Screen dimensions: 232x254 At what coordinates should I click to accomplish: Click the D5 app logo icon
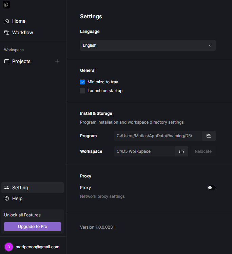pyautogui.click(x=6, y=5)
